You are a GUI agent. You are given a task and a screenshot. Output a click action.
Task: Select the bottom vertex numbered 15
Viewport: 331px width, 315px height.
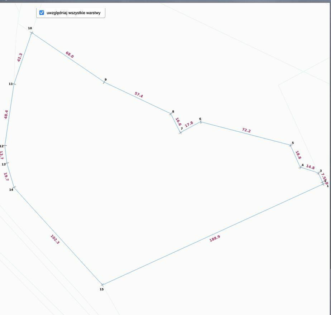point(102,285)
